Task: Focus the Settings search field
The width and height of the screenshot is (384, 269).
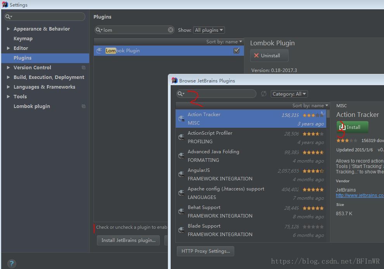Action: tap(45, 17)
